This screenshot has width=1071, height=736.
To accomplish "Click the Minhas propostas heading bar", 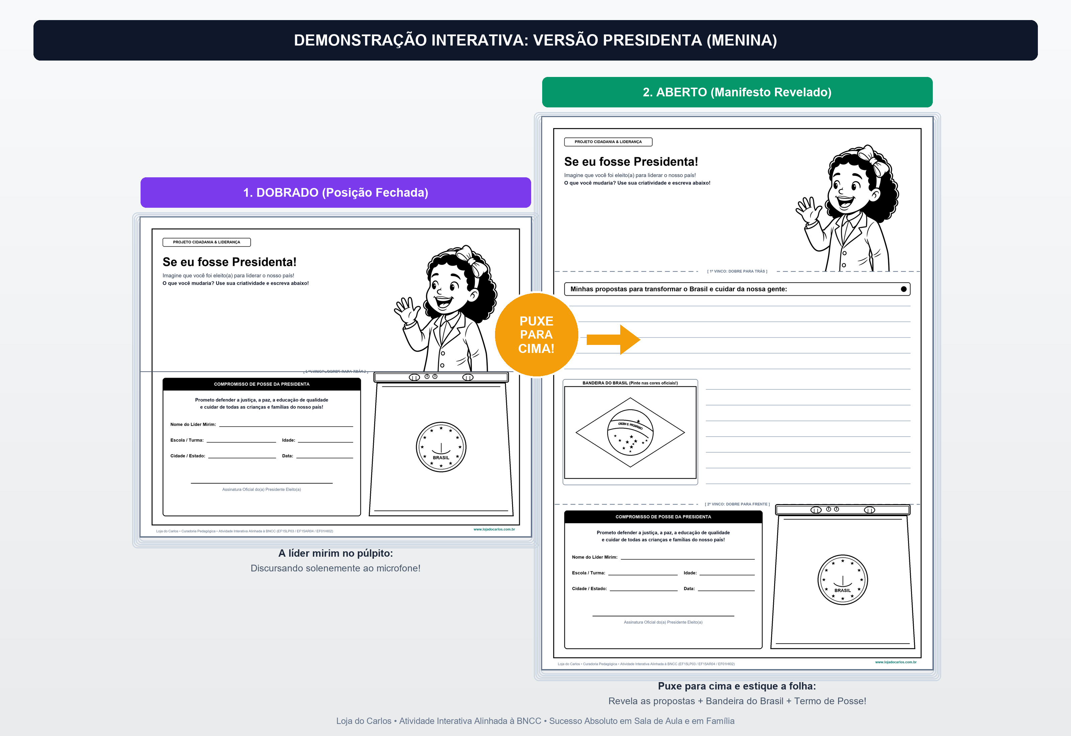I will click(737, 289).
